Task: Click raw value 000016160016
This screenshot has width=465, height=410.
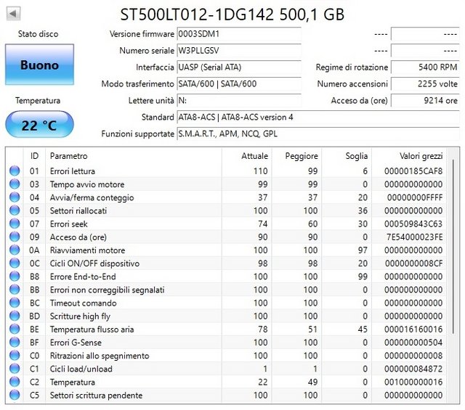Action: [x=413, y=329]
